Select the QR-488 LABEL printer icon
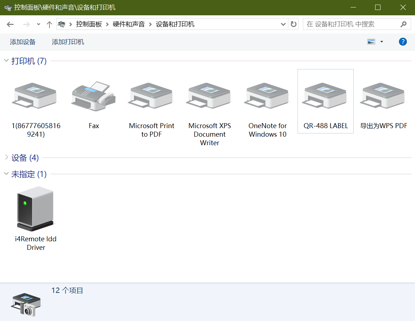Screen dimensions: 415x321 [x=325, y=95]
